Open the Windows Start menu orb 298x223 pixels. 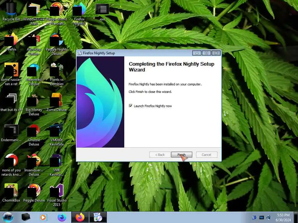8,217
